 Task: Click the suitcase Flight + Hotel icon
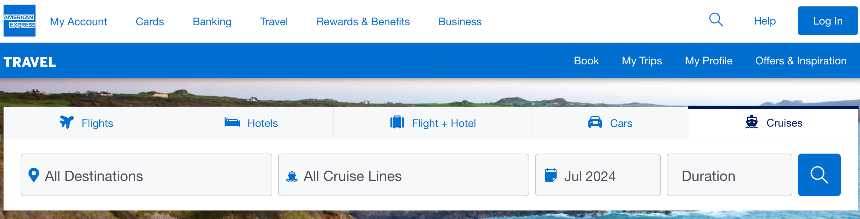pyautogui.click(x=398, y=122)
